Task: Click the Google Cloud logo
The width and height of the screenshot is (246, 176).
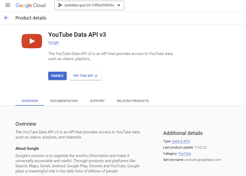Action: (31, 5)
